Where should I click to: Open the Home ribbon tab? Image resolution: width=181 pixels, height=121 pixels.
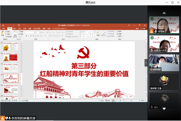10,29
